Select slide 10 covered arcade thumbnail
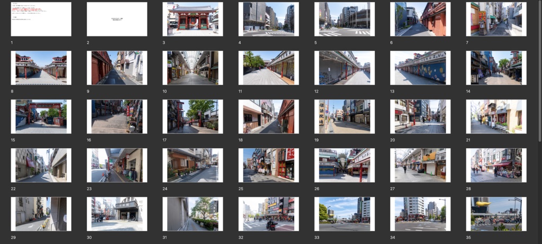 [x=193, y=68]
